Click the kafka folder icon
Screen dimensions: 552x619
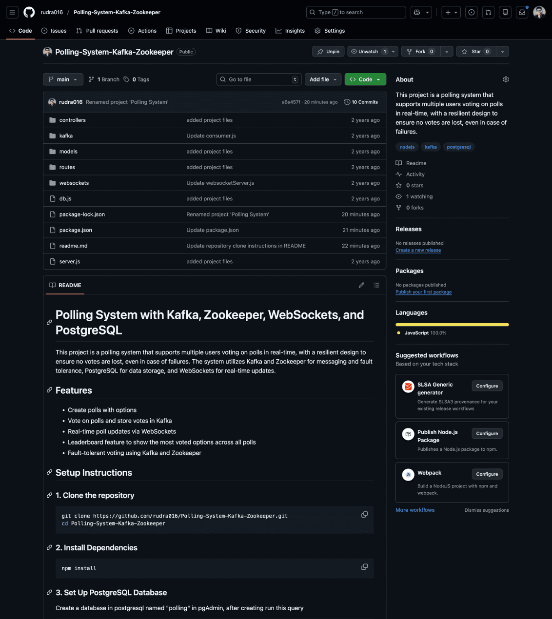pos(53,135)
